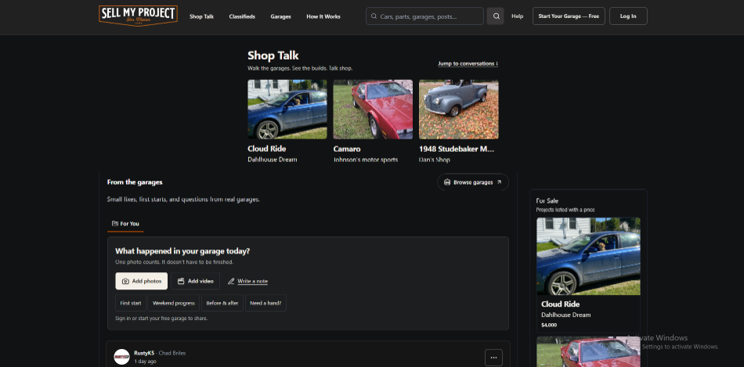Click Johnson's motor sports garage name
Viewport: 744px width, 367px height.
[366, 160]
